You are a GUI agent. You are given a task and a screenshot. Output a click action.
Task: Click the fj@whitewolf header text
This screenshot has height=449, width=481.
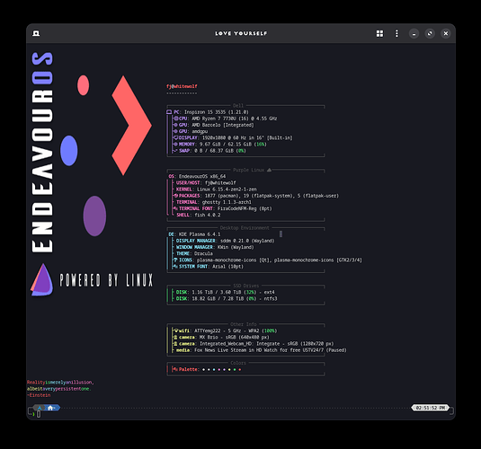[182, 86]
